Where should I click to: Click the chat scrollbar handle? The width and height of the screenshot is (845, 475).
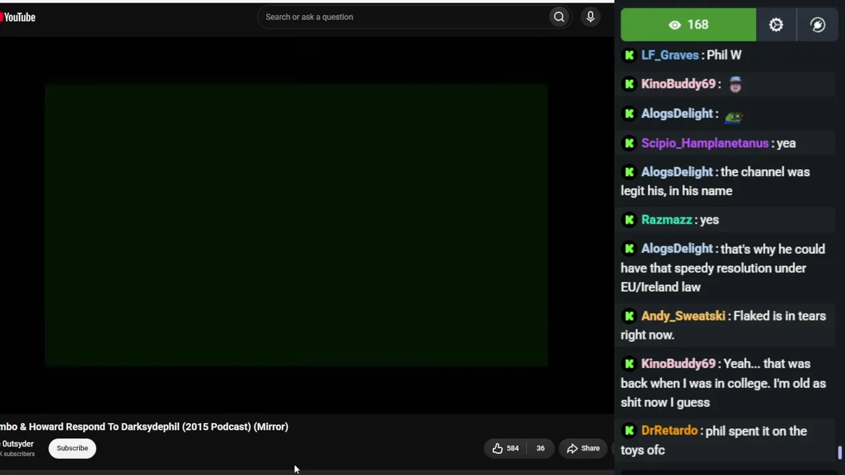coord(840,453)
